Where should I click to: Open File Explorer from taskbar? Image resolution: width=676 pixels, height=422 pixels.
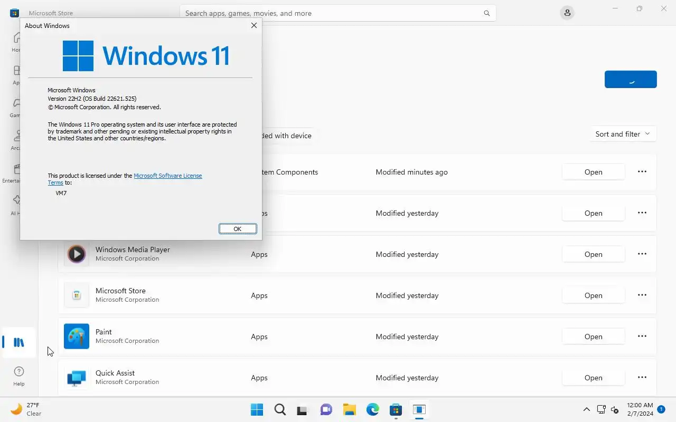pyautogui.click(x=350, y=409)
